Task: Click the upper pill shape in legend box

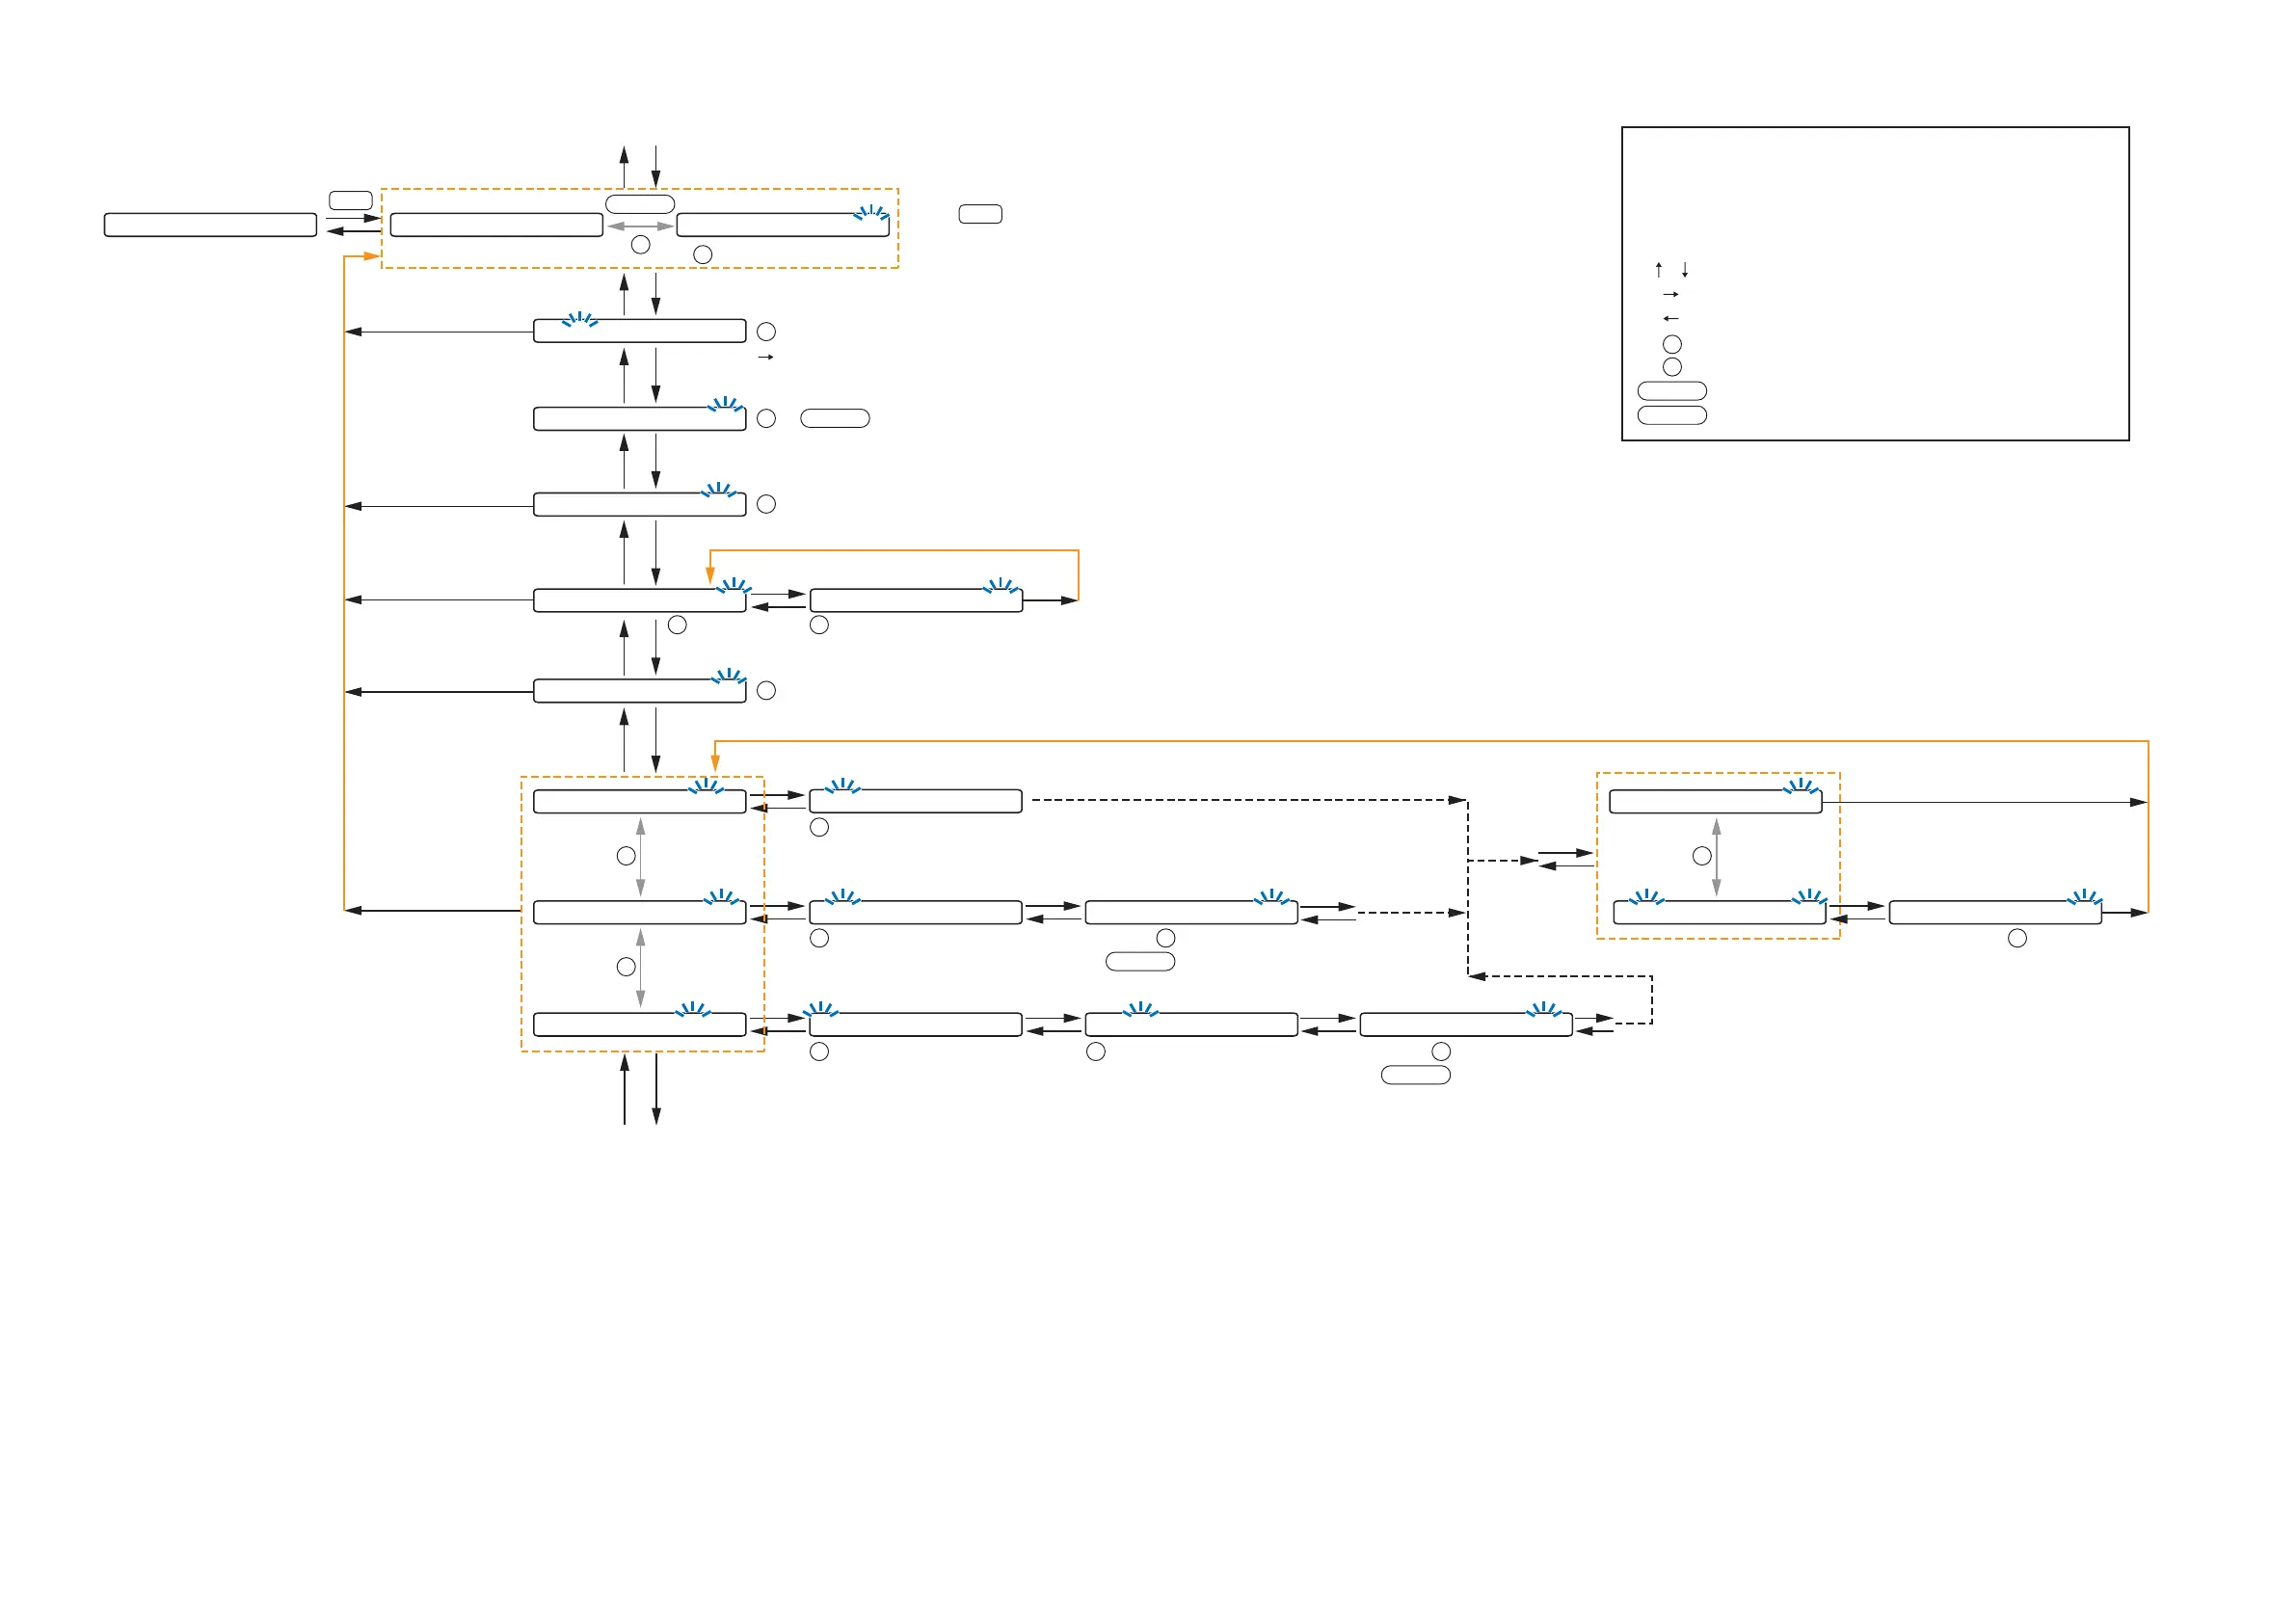Action: point(1672,391)
